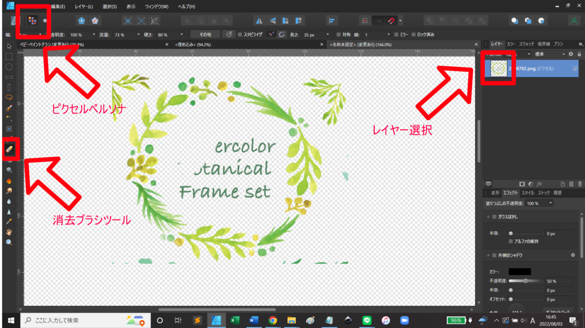585x328 pixels.
Task: Select the Erase Brush tool
Action: tap(9, 150)
